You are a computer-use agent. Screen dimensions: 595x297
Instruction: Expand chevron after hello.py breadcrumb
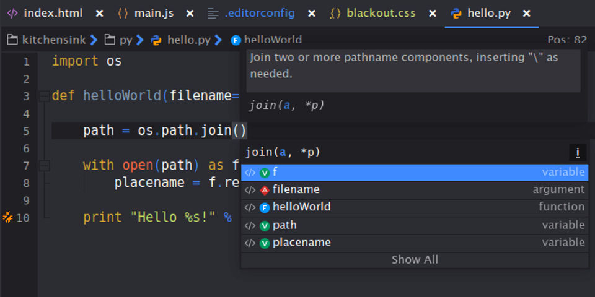coord(218,40)
